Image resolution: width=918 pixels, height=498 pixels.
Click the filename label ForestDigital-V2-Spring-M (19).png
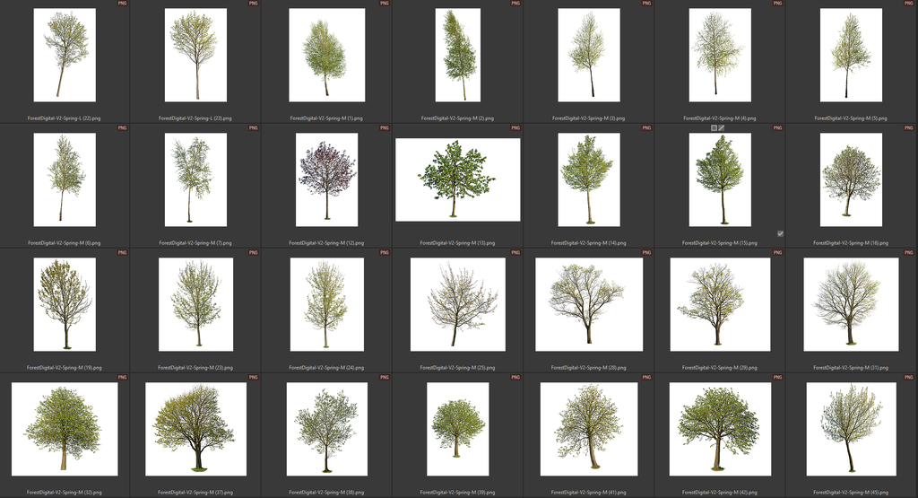click(65, 368)
